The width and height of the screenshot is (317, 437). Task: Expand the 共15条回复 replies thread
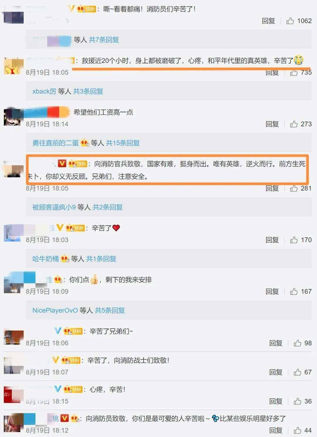[x=123, y=143]
